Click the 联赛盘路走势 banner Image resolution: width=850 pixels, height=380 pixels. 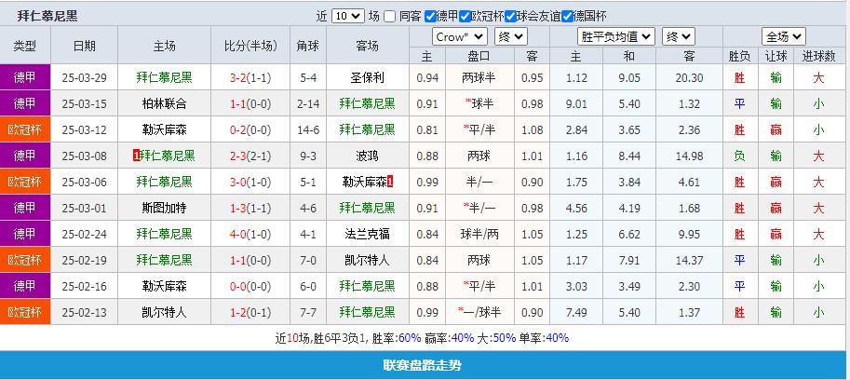(422, 365)
